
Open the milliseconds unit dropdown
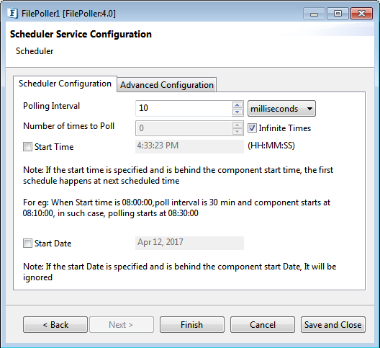(x=281, y=109)
